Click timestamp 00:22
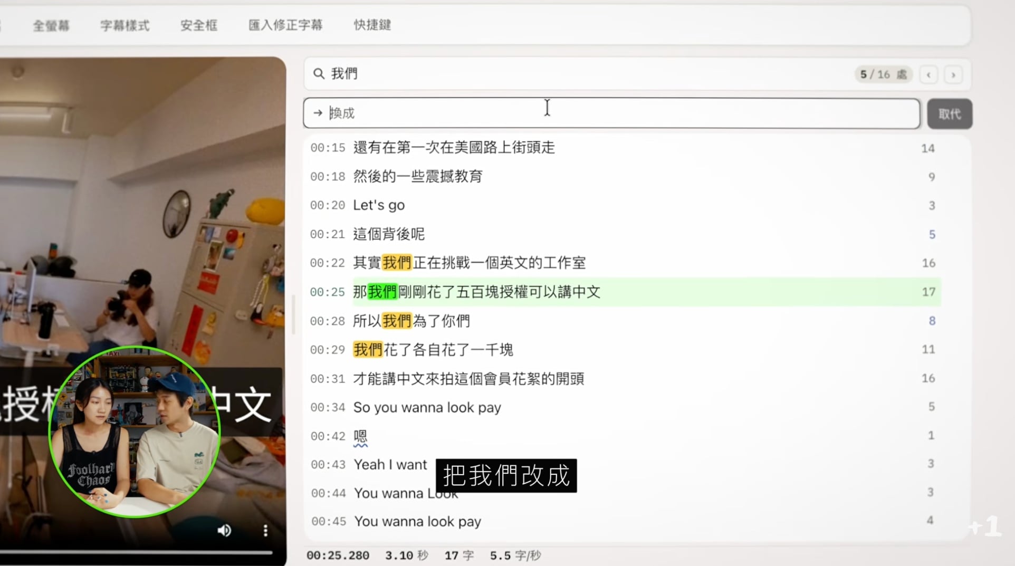 [x=328, y=263]
